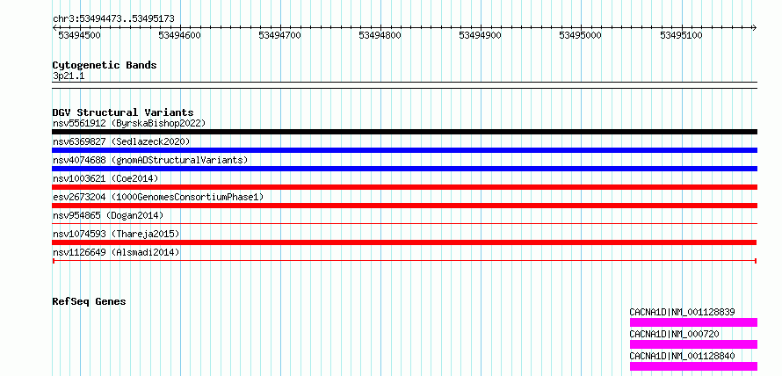Click red bar for nsv1003621
782x376 pixels.
click(x=404, y=187)
